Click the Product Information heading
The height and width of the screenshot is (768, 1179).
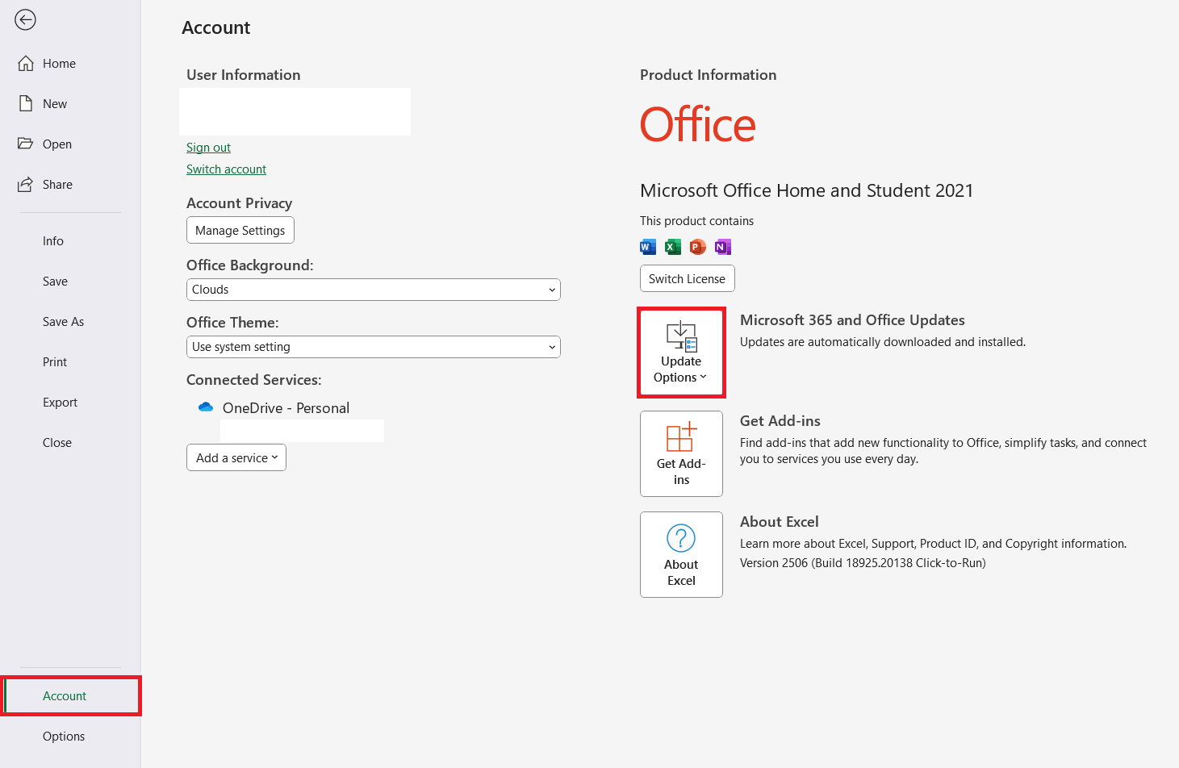click(x=709, y=75)
